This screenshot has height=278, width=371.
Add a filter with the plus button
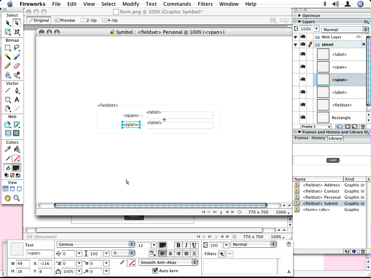click(222, 254)
